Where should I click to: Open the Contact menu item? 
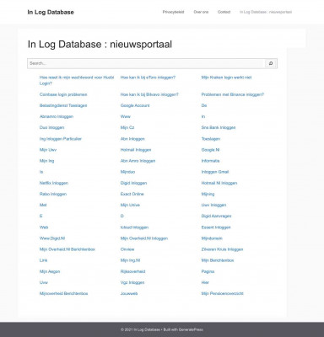[224, 12]
